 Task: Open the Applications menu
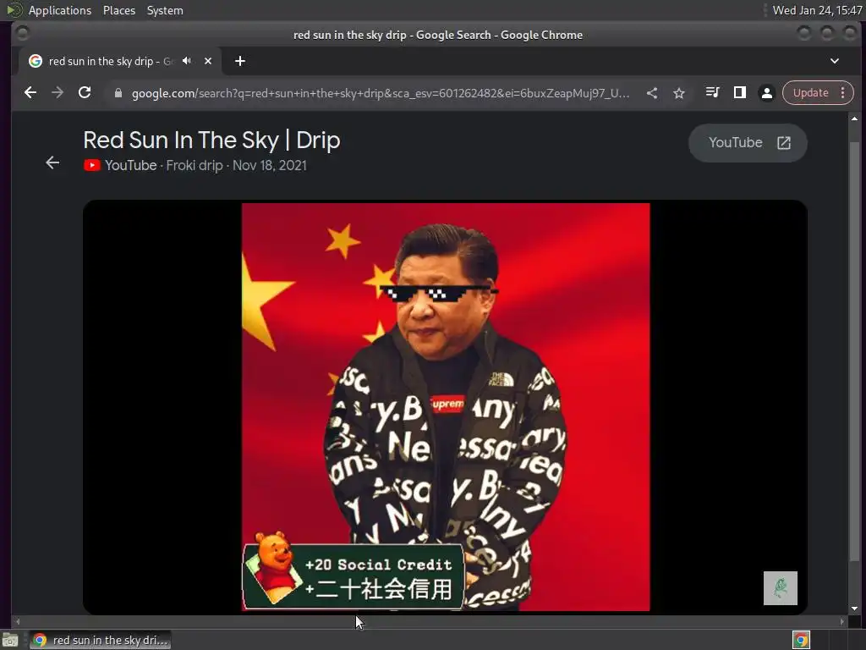pyautogui.click(x=60, y=10)
